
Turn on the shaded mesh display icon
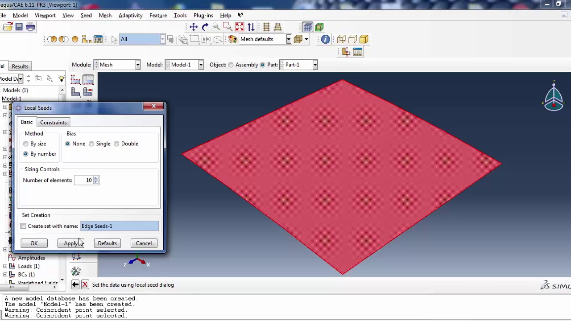coord(307,27)
